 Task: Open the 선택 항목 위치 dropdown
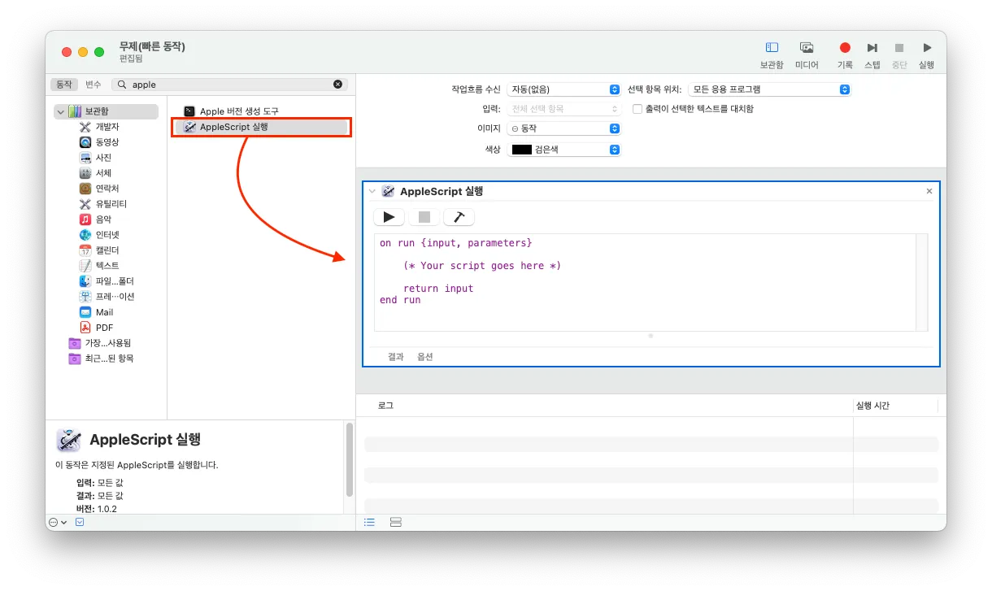pyautogui.click(x=769, y=89)
